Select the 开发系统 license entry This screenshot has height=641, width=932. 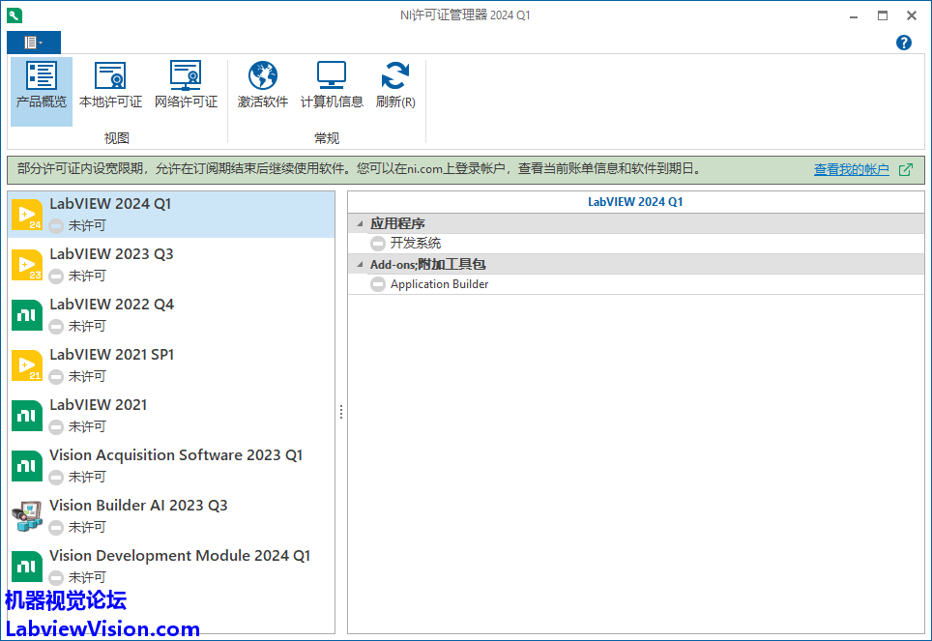pos(636,244)
